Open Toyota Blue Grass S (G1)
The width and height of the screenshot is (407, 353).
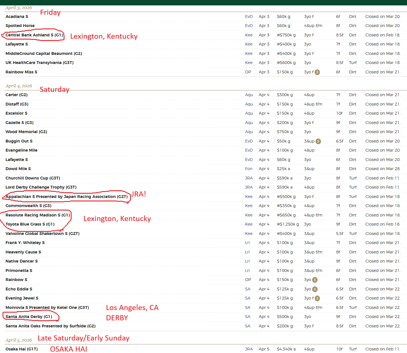[30, 224]
